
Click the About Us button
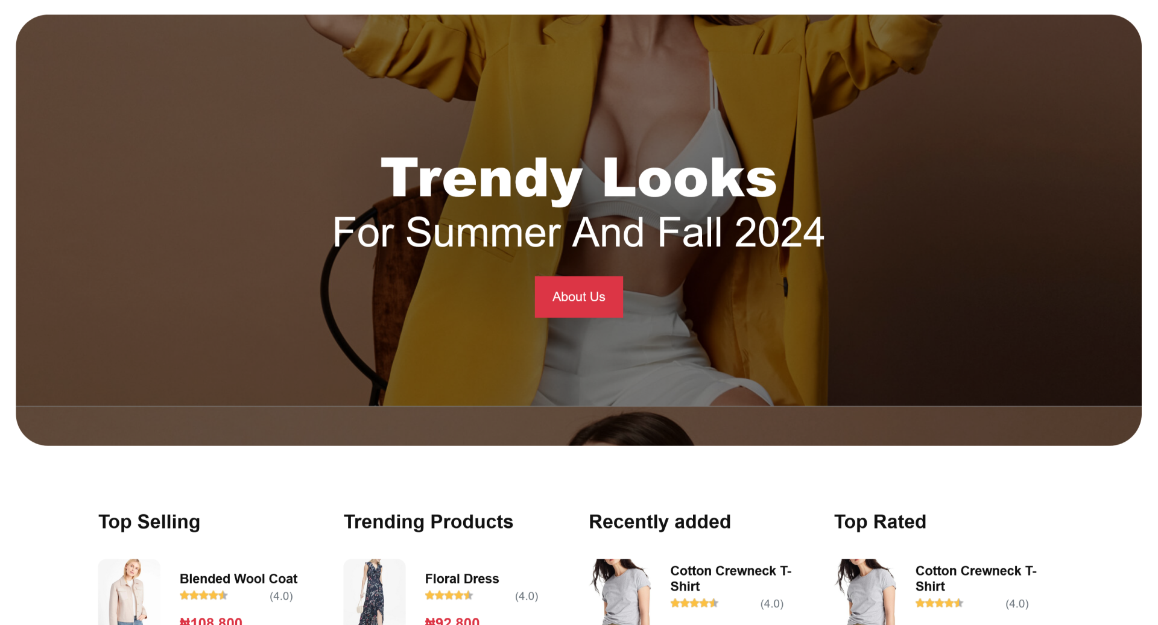click(578, 297)
